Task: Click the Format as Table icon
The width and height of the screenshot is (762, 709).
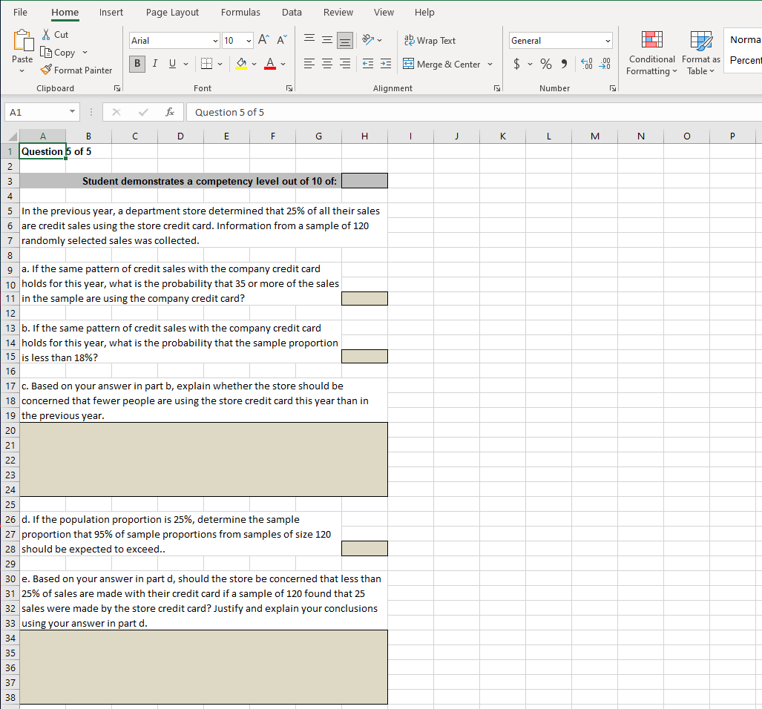Action: click(x=700, y=52)
